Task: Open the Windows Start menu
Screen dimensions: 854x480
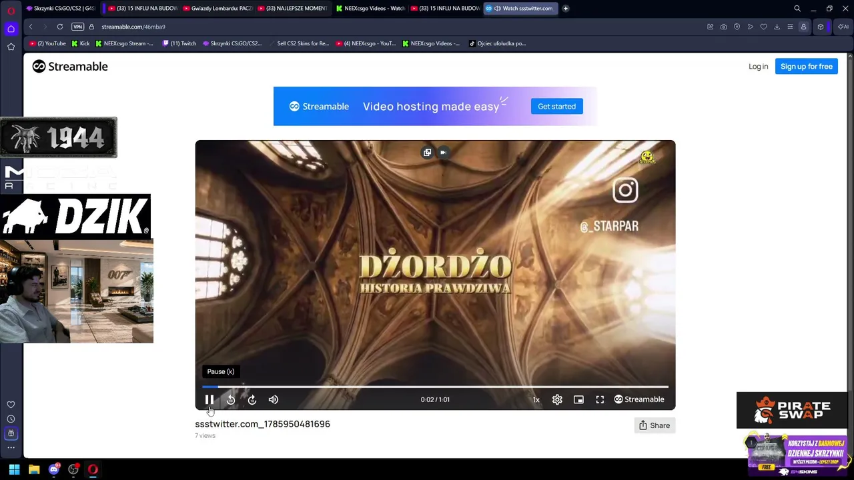Action: [x=14, y=469]
